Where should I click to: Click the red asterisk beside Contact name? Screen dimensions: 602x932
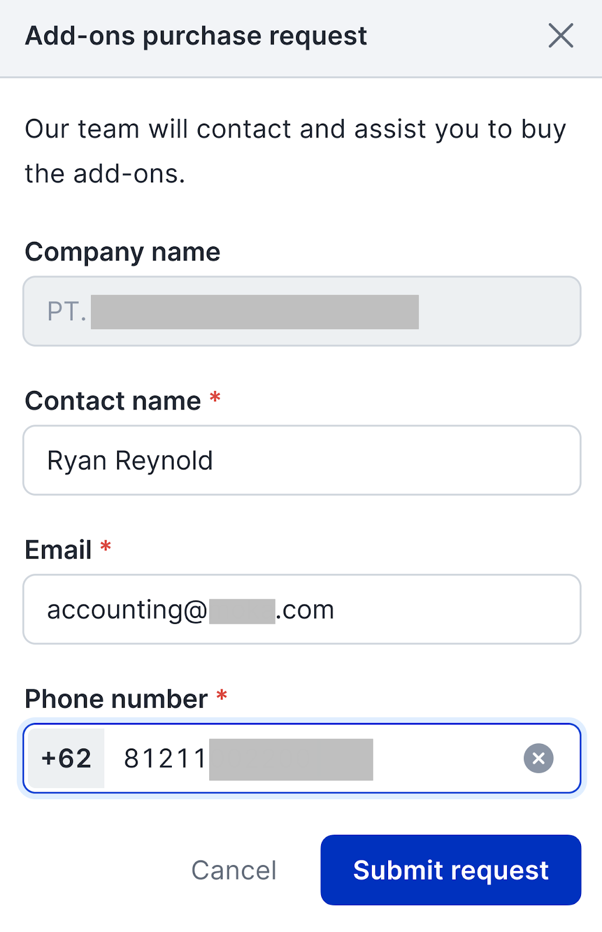(215, 398)
